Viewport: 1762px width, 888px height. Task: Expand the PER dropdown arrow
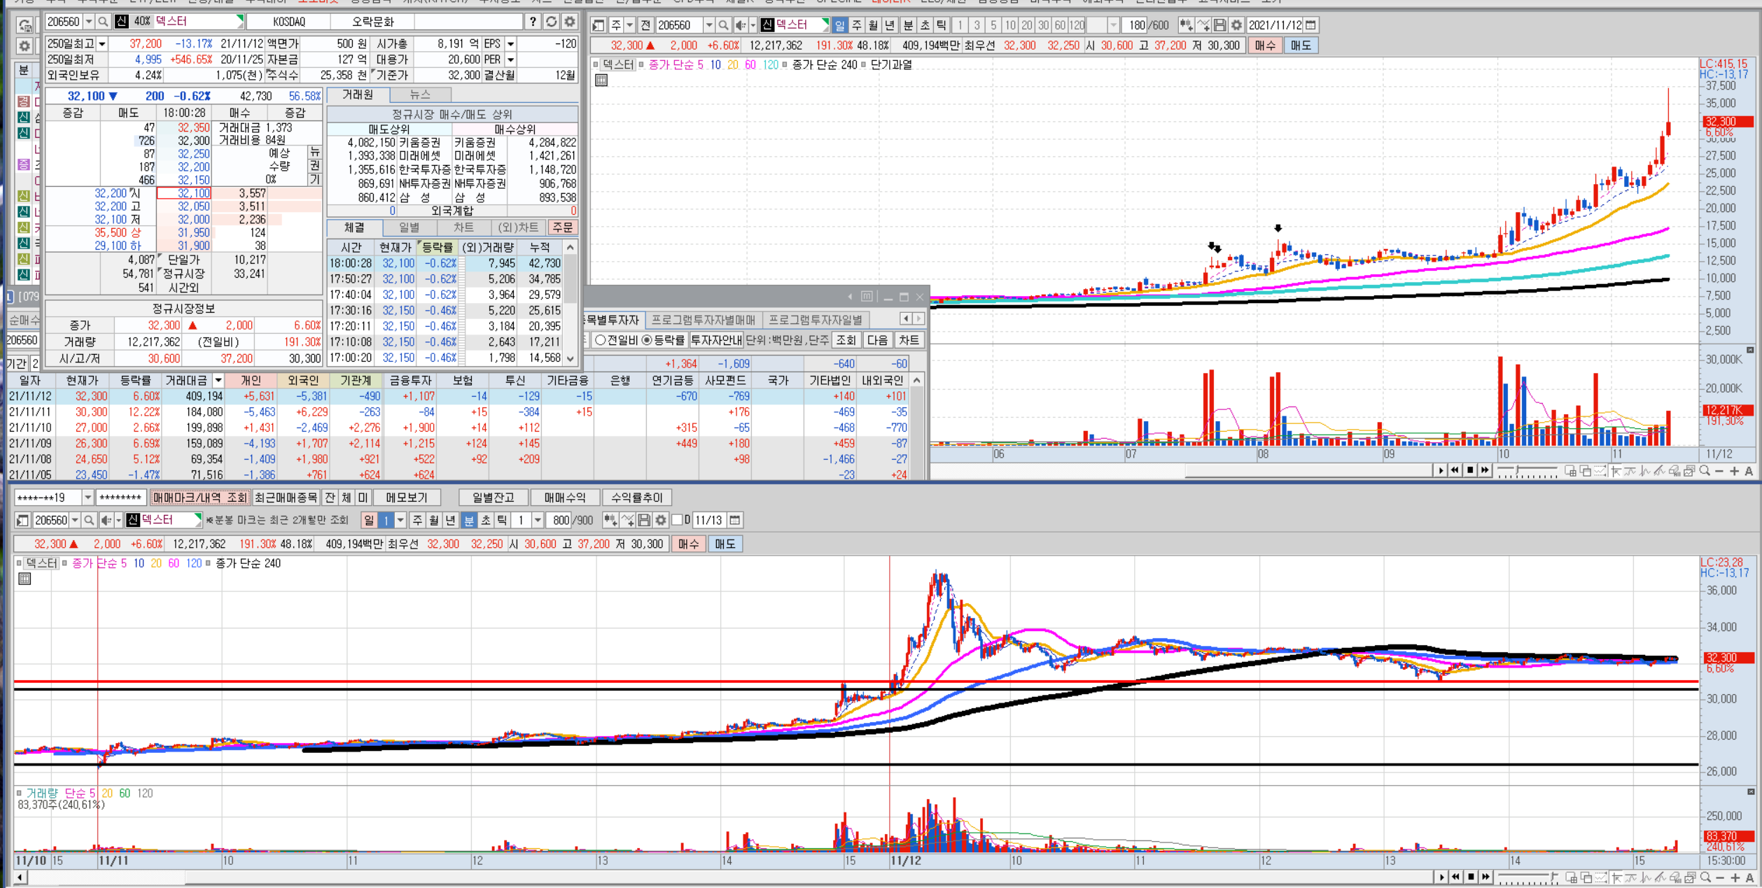click(x=511, y=59)
